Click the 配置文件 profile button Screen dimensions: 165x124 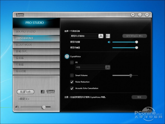[x=26, y=92]
